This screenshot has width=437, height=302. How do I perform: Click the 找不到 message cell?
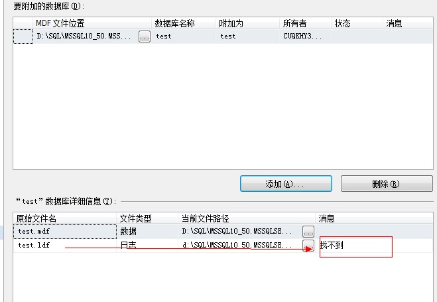click(x=355, y=246)
